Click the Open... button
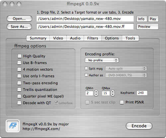166x138 pixels. point(19,19)
